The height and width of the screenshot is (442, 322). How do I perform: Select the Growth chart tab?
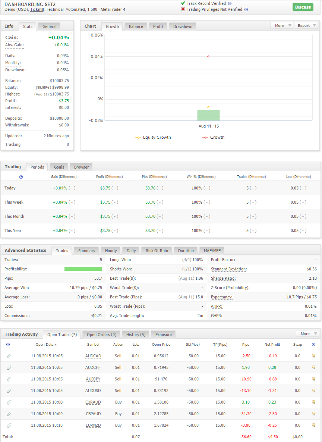coord(112,26)
